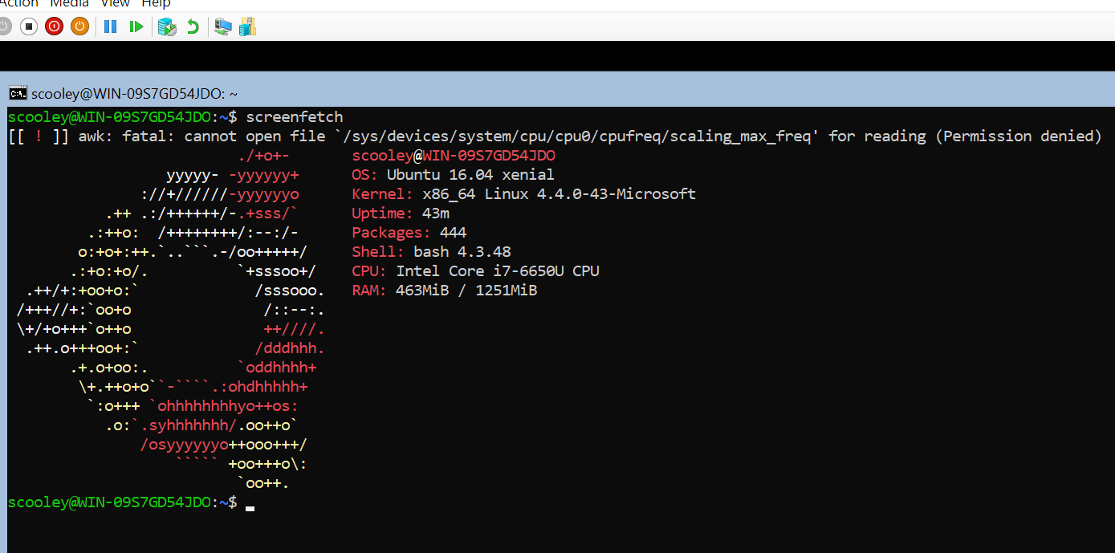Viewport: 1115px width, 553px height.
Task: Toggle Enhanced Session monitor icon
Action: tap(223, 26)
